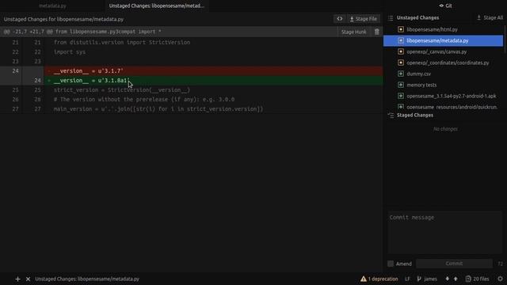Select the Unstaged Changes: libopensesame/metad... tab
507x285 pixels.
pos(157,6)
